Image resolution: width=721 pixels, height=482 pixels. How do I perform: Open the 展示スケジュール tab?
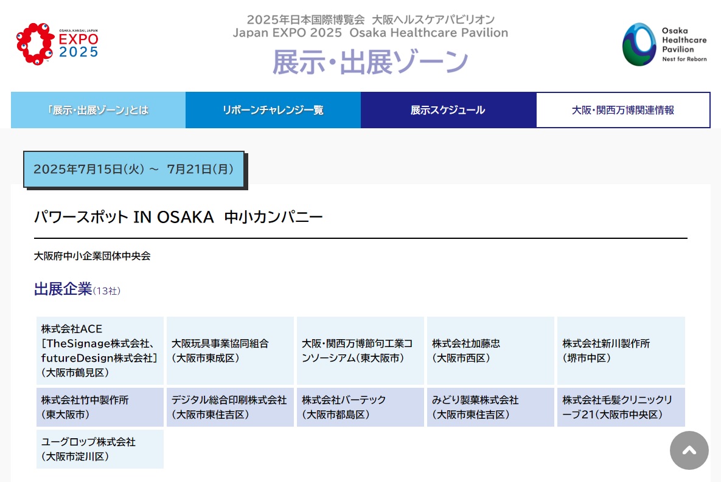[448, 110]
